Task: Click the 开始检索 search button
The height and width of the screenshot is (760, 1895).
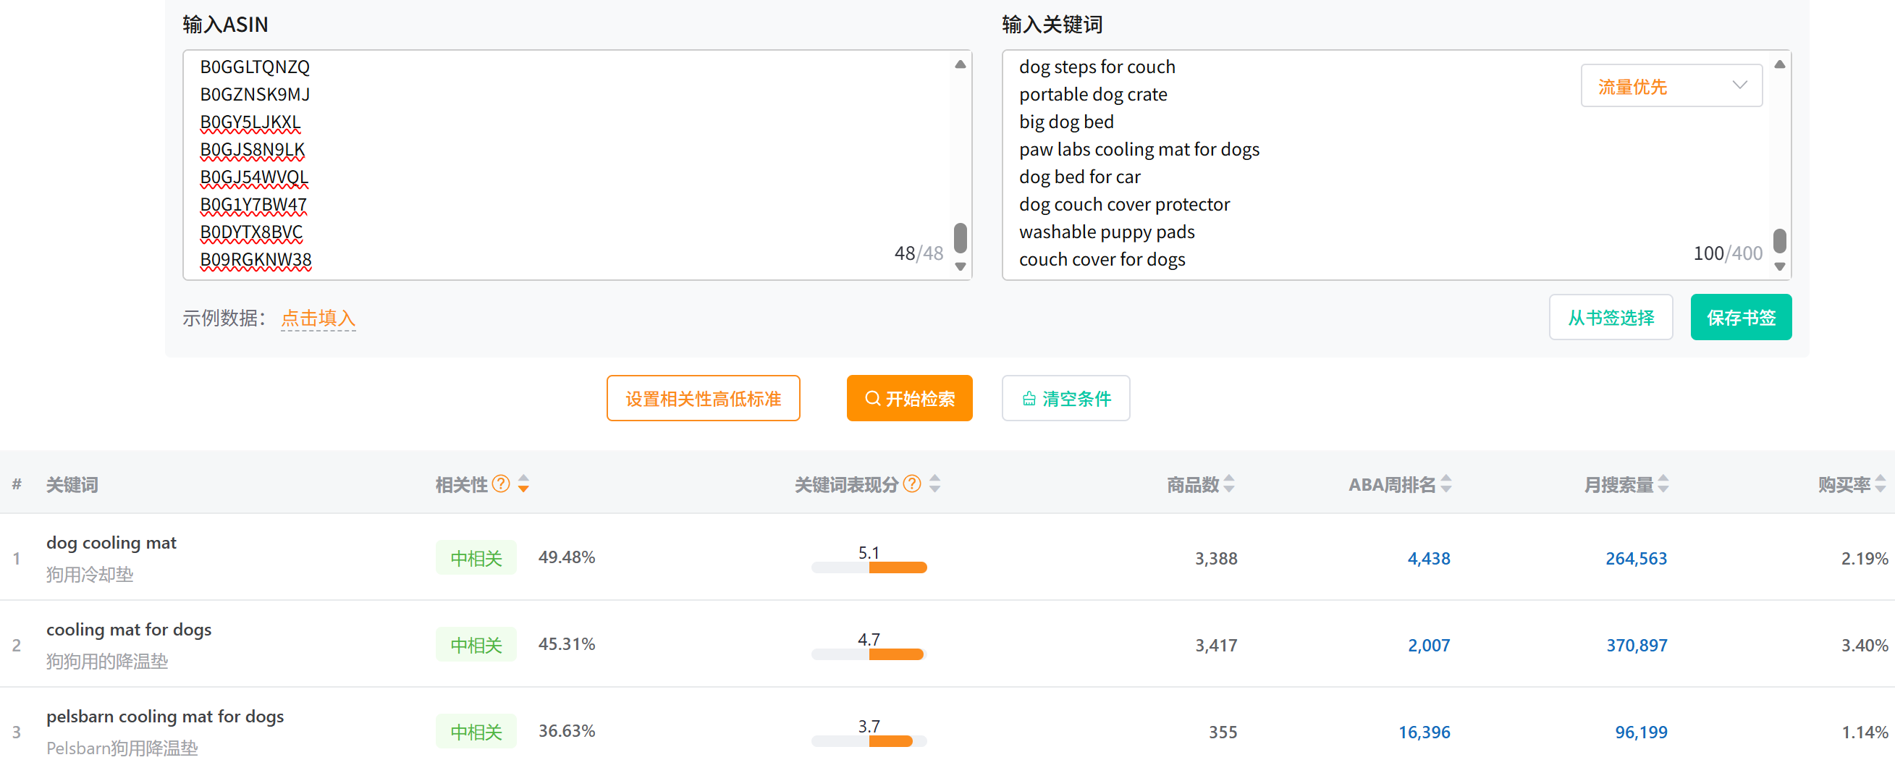Action: tap(909, 398)
